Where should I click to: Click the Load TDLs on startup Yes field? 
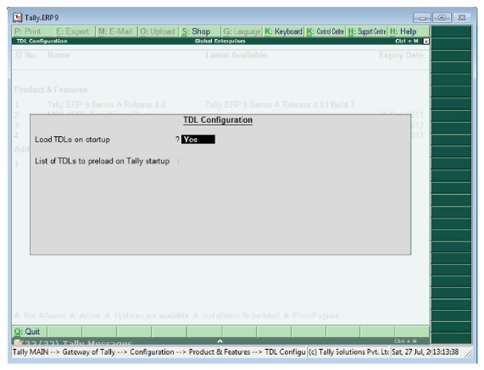point(197,140)
